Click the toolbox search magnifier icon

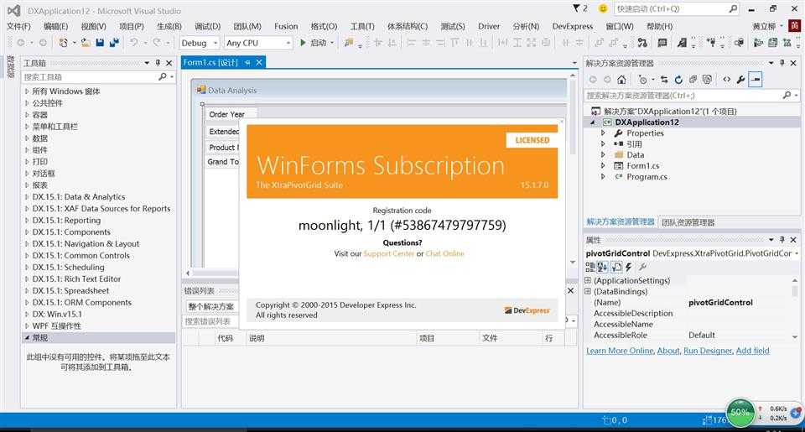[163, 76]
